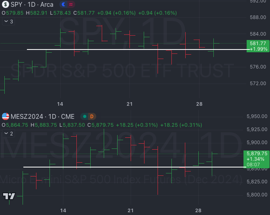Click the SPY symbol logo icon
This screenshot has width=270, height=215.
(6, 5)
